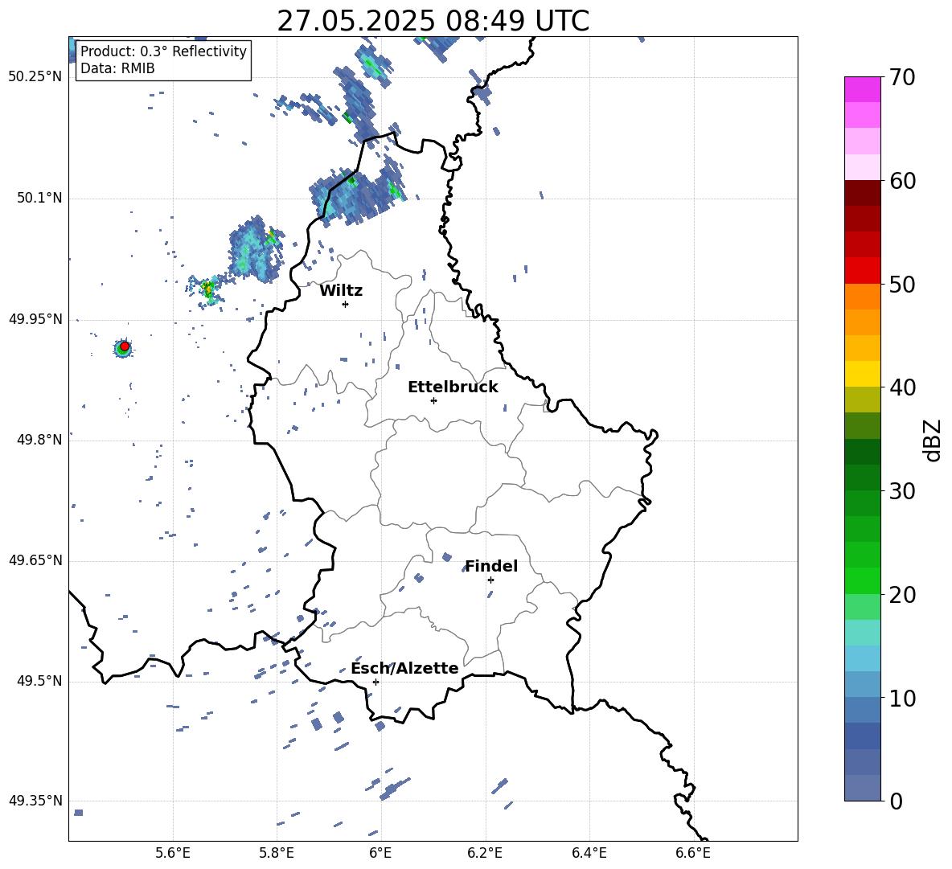
Task: Click the 50.25°N latitude label
Action: (35, 77)
